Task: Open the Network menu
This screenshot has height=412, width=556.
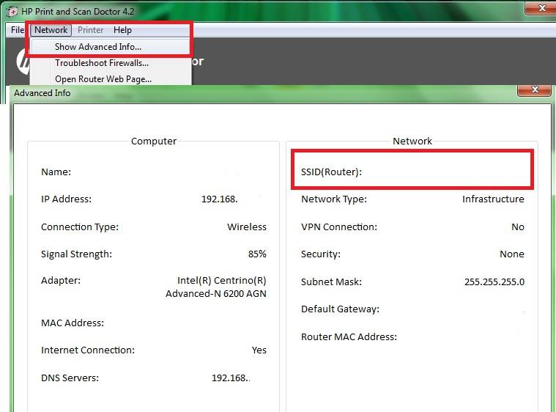Action: [x=51, y=30]
